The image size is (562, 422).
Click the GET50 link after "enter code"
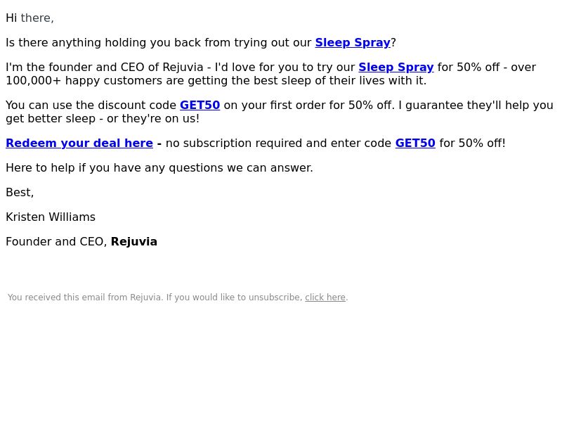click(x=415, y=143)
